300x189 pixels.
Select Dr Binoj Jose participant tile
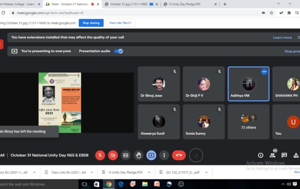tap(159, 84)
